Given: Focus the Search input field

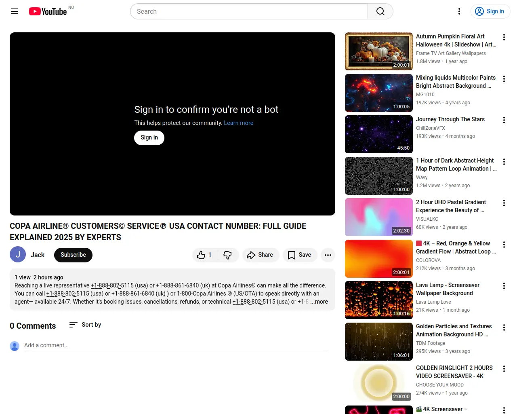Looking at the screenshot, I should (249, 11).
